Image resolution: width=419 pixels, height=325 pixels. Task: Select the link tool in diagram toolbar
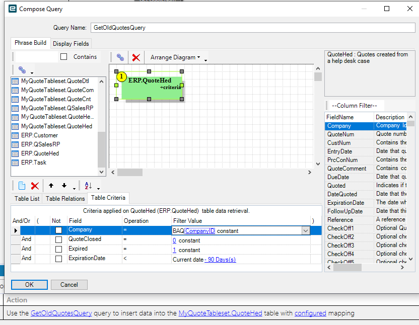[120, 57]
